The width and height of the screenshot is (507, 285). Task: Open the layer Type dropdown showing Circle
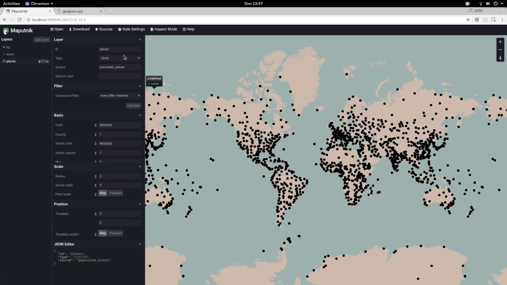pos(120,58)
